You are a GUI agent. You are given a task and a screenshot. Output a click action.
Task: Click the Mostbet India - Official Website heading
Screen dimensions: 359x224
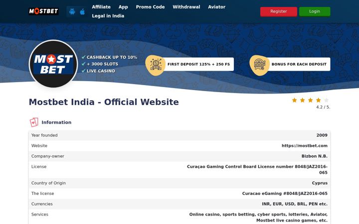(104, 102)
